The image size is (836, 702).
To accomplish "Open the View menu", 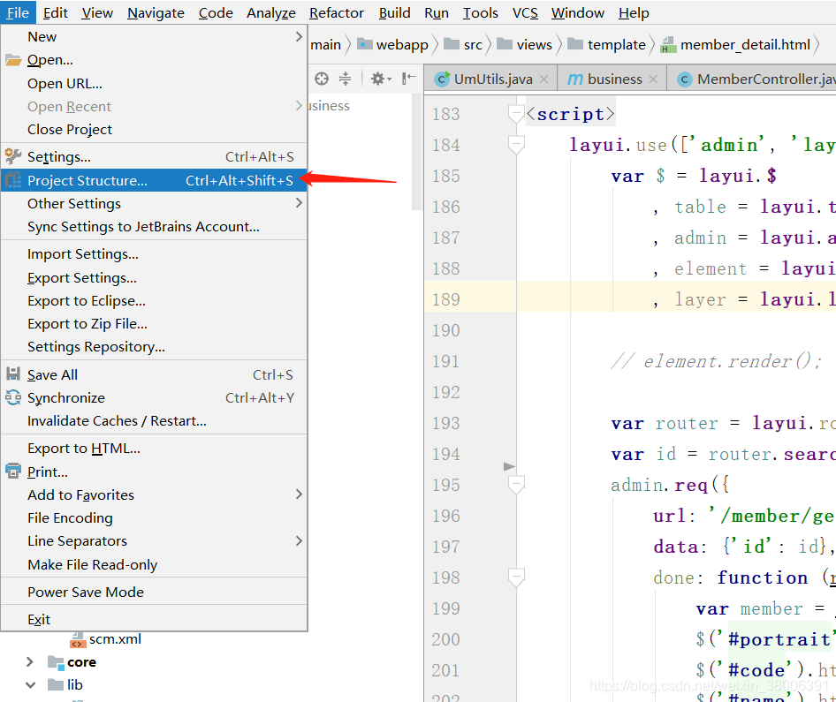I will (x=97, y=12).
